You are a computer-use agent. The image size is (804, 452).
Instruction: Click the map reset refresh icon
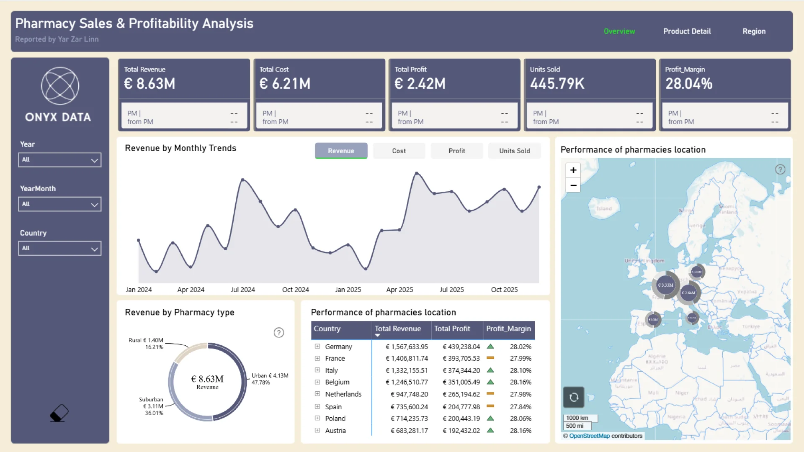[x=574, y=397]
